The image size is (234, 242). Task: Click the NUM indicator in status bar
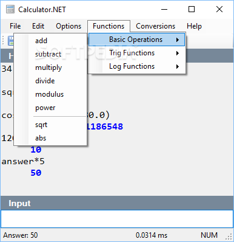(x=209, y=235)
